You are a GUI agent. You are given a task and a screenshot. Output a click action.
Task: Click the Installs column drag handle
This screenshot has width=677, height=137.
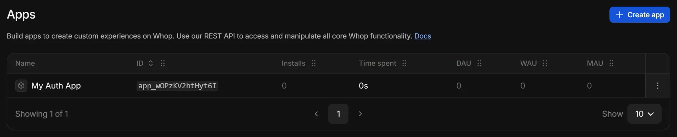[313, 63]
